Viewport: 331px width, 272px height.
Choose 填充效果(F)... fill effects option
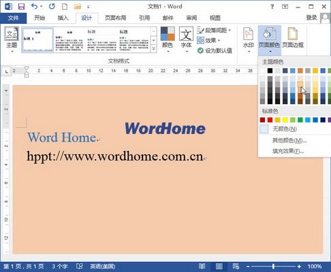click(294, 151)
